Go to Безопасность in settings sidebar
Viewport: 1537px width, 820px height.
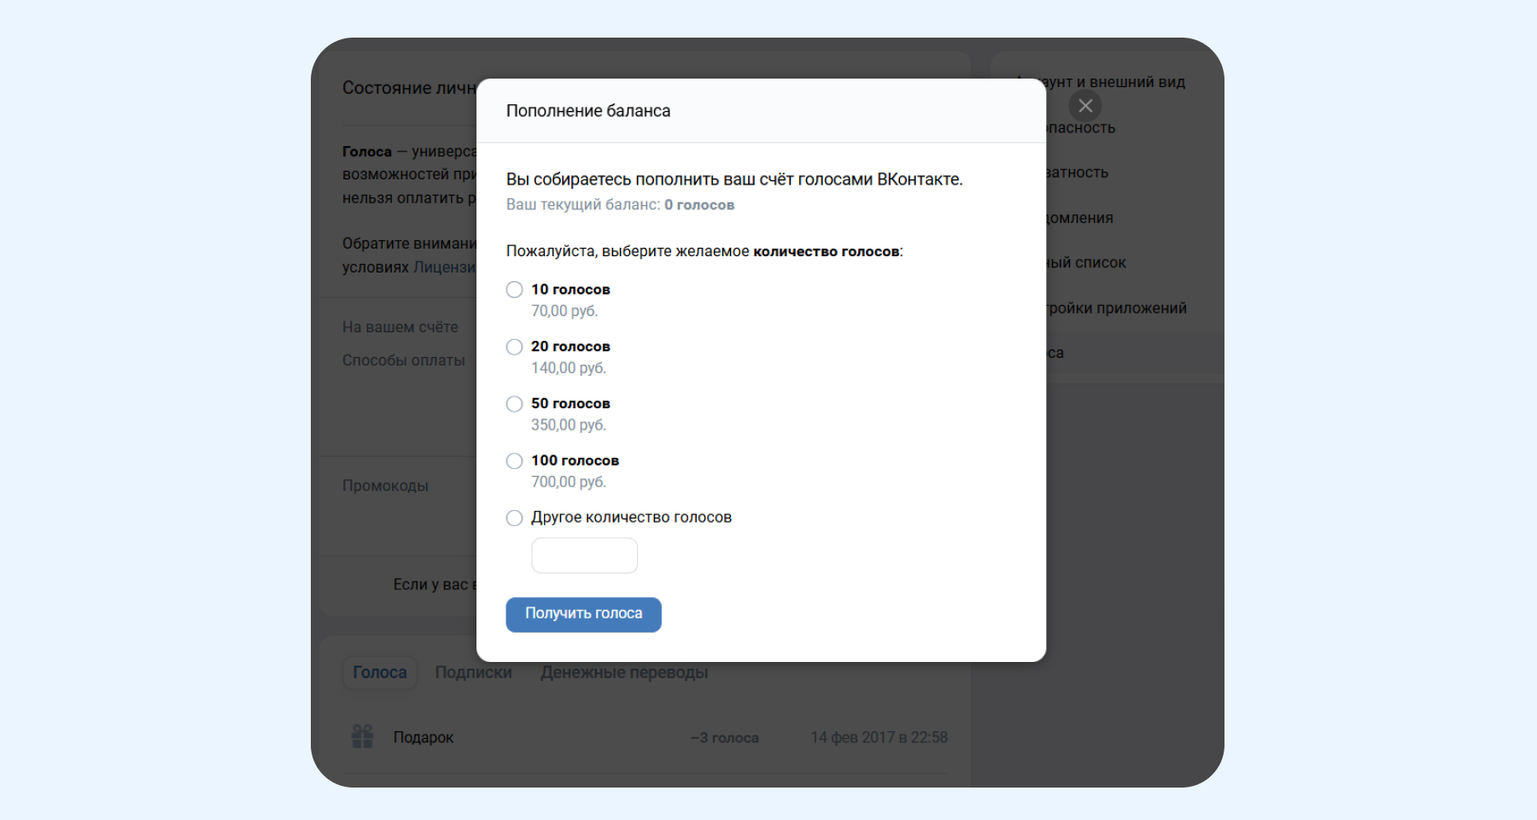[x=1081, y=128]
